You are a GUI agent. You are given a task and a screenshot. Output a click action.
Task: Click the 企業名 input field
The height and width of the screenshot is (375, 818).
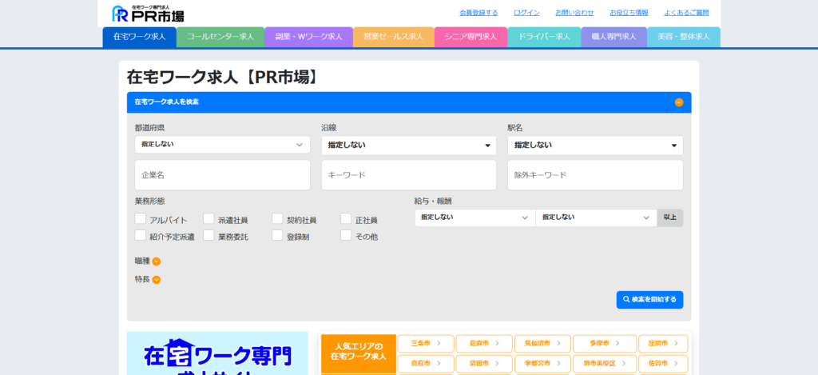pyautogui.click(x=222, y=175)
